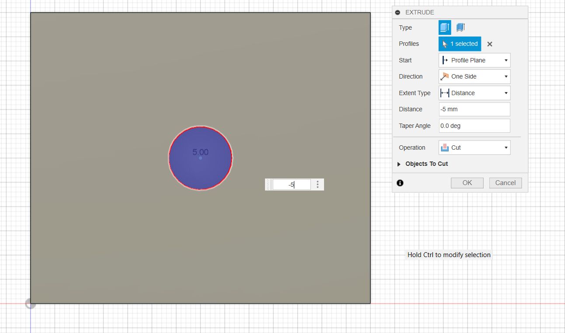Select the standard Extrude type icon
Screen dimensions: 565x333
(x=445, y=27)
